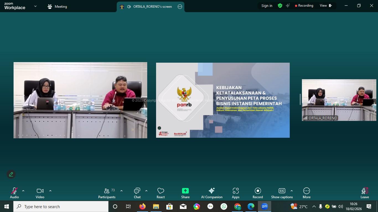Open AI Companion panel
The height and width of the screenshot is (212, 378).
[x=212, y=193]
